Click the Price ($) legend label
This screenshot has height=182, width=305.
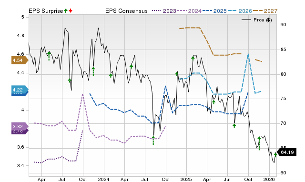tap(263, 20)
